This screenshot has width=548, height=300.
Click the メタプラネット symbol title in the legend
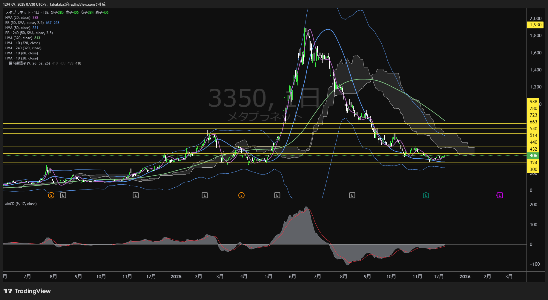click(18, 13)
